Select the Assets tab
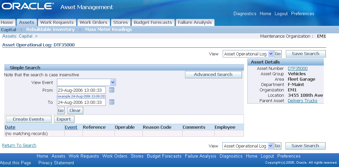The width and height of the screenshot is (339, 167). coord(27,23)
